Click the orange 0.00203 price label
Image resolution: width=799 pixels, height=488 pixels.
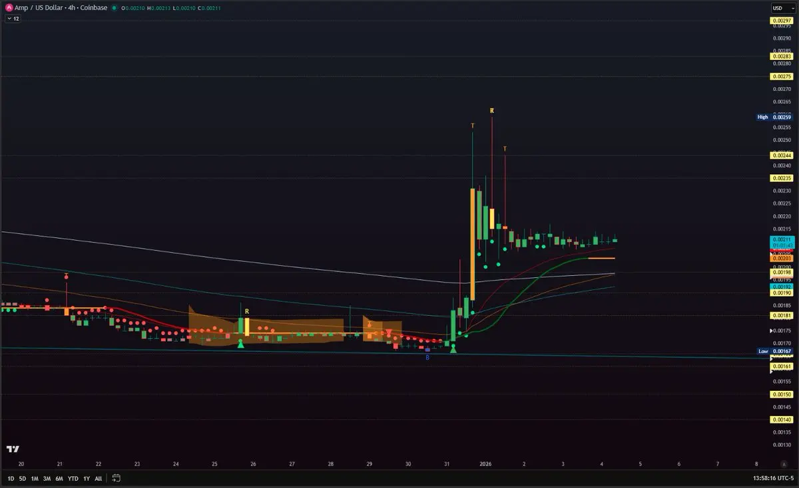[781, 258]
